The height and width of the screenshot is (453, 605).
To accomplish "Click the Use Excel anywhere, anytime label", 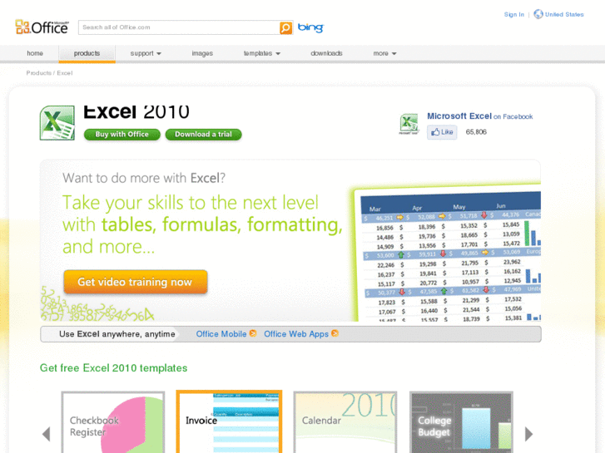I will click(x=117, y=334).
